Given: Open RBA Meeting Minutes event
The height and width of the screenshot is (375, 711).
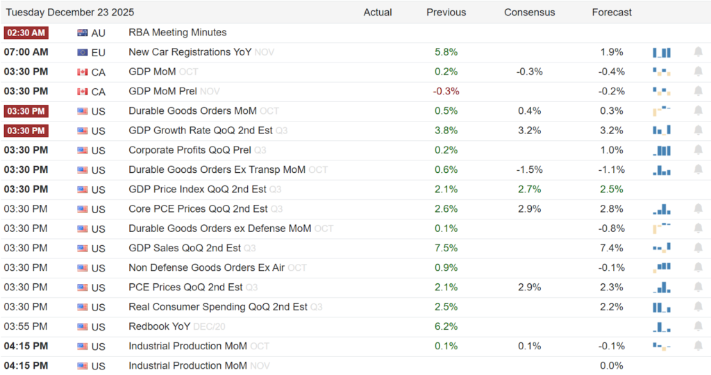Looking at the screenshot, I should point(177,33).
